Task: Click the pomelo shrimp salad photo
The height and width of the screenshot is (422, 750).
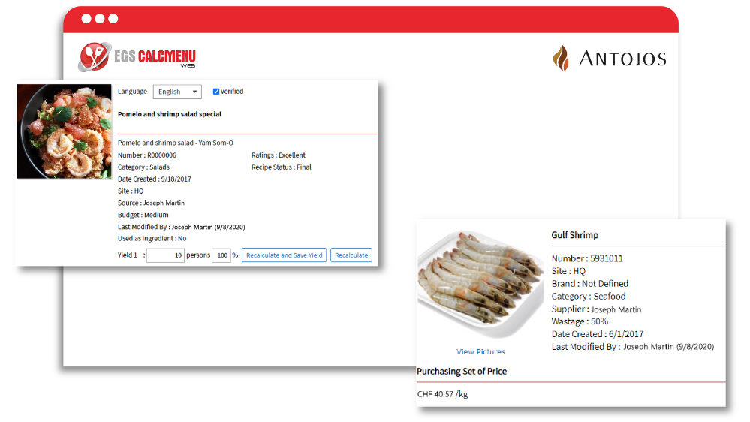Action: click(x=65, y=131)
